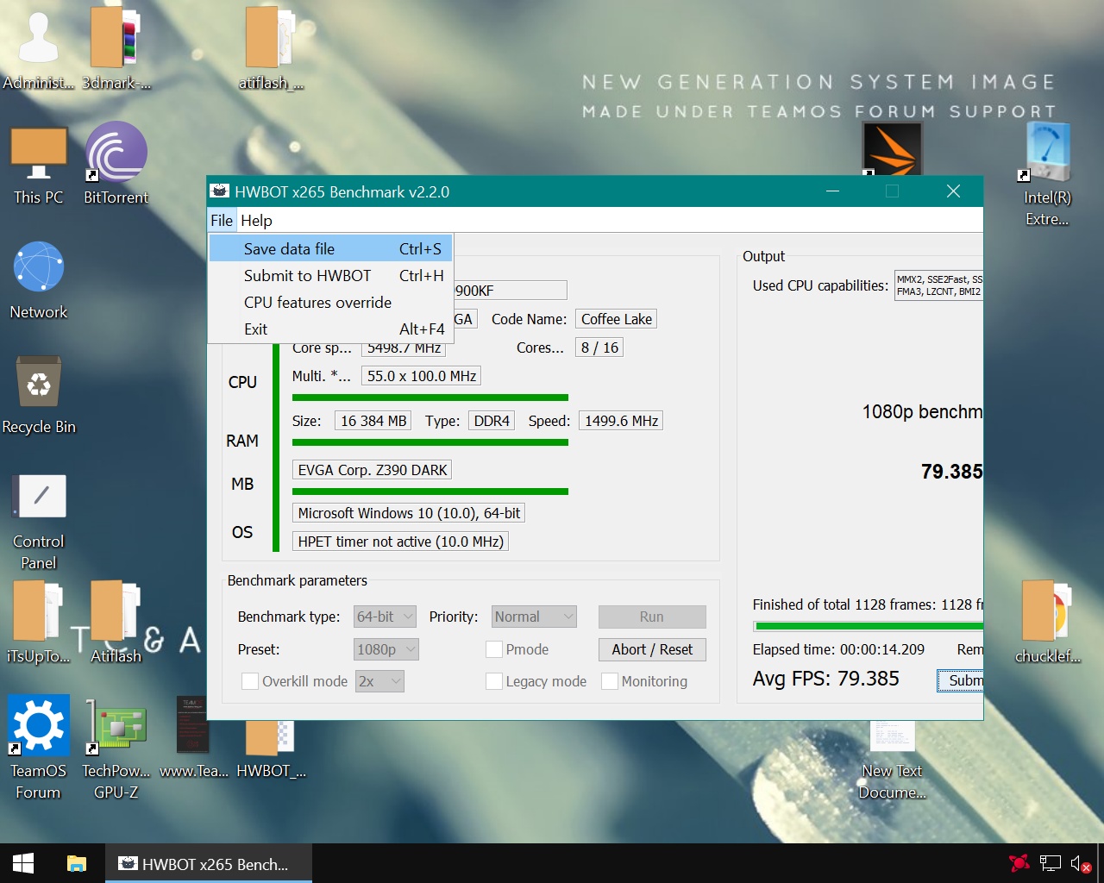Image resolution: width=1104 pixels, height=883 pixels.
Task: Click the Abort / Reset button
Action: click(x=652, y=649)
